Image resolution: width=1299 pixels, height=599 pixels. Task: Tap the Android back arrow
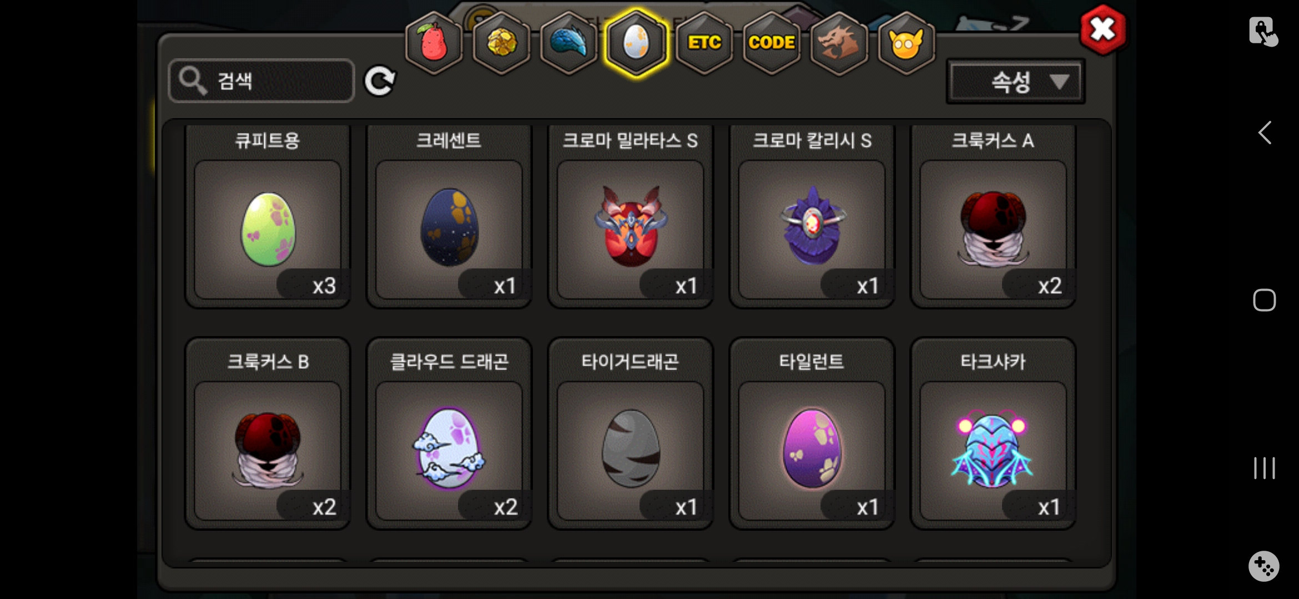click(x=1265, y=133)
